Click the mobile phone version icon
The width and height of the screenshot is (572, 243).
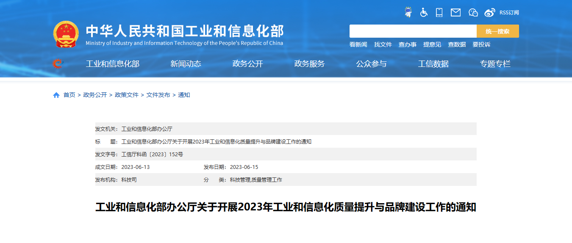click(x=439, y=12)
